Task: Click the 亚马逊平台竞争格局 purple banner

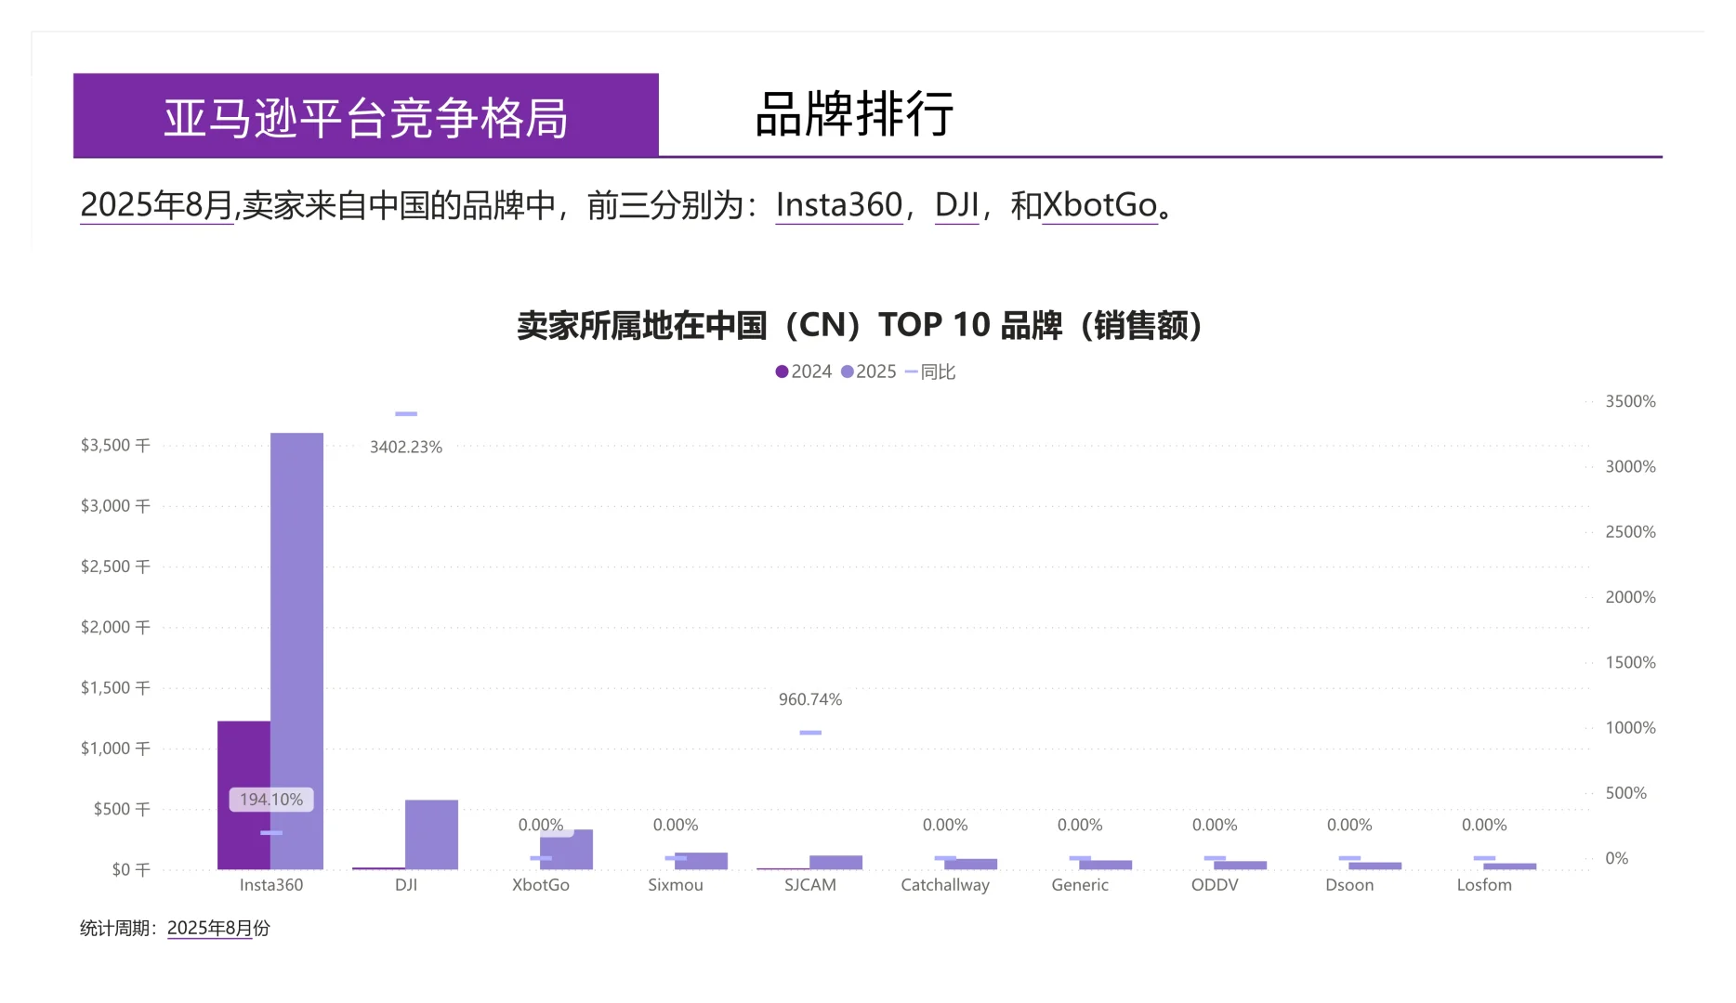Action: click(366, 116)
